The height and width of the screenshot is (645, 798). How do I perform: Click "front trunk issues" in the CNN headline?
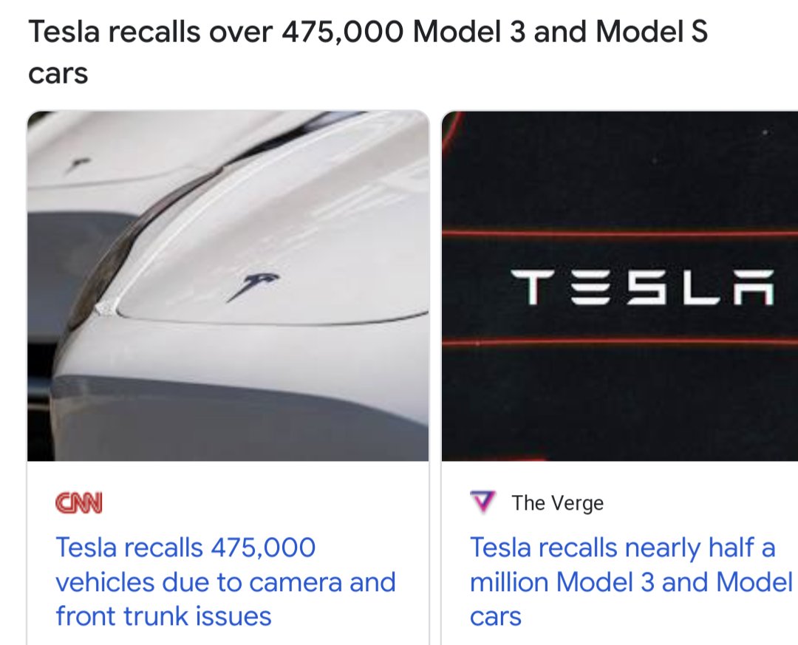pos(163,615)
